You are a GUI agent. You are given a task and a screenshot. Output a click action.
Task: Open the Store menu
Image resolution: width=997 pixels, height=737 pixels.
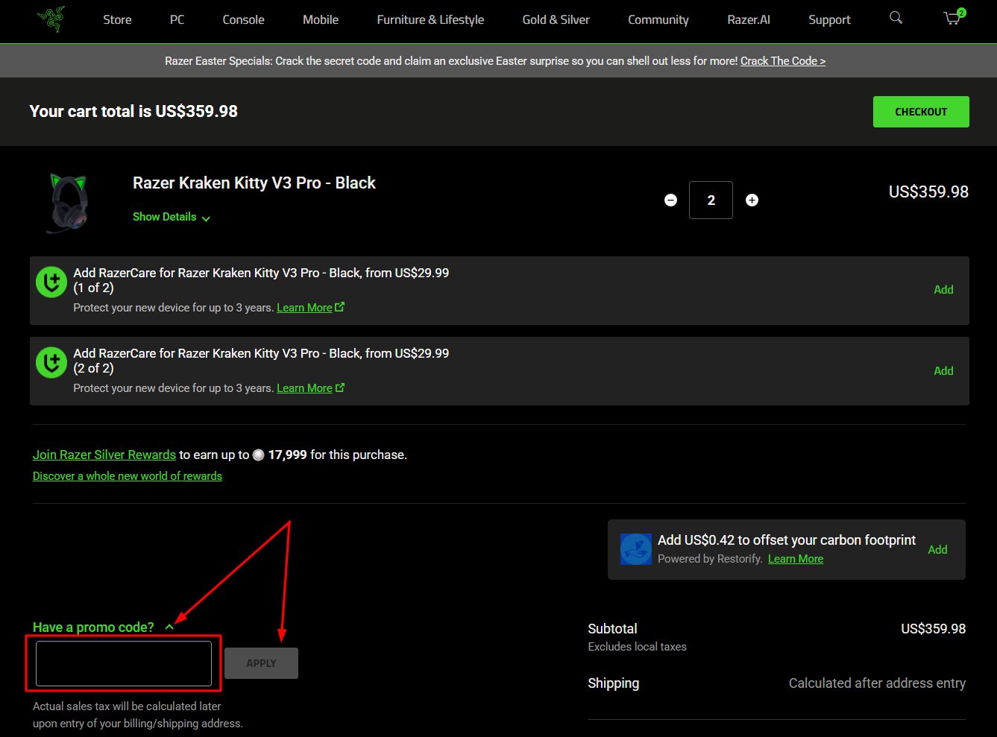coord(117,20)
